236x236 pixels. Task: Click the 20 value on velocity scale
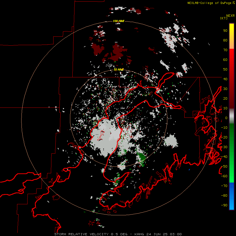pos(225,98)
